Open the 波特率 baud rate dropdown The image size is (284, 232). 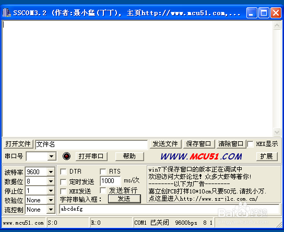(x=51, y=172)
